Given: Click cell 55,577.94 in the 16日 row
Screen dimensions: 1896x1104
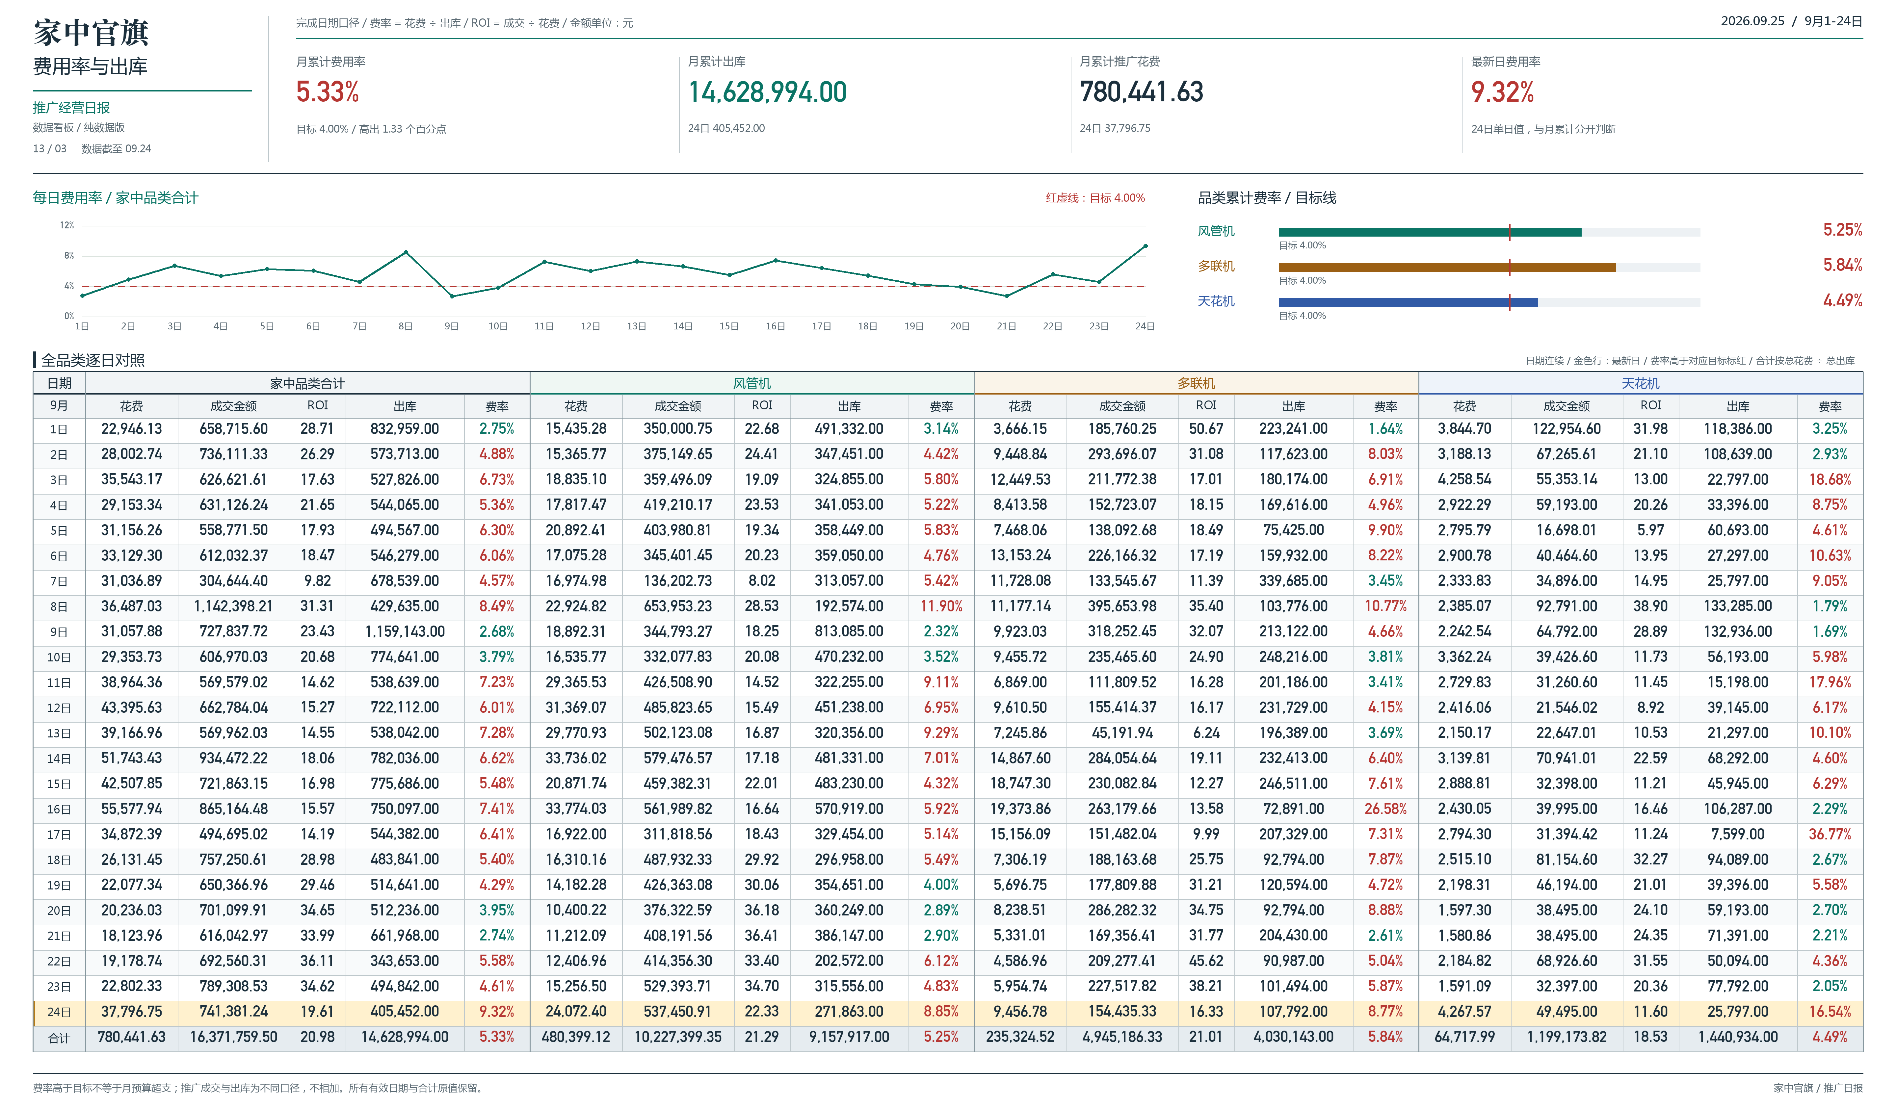Looking at the screenshot, I should (132, 810).
